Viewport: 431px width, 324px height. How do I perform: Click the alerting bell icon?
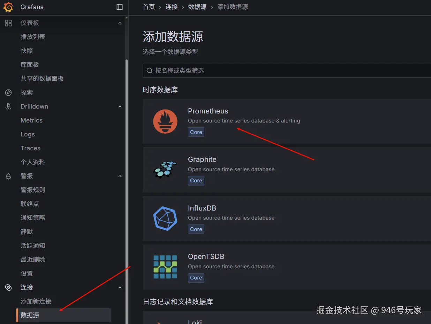pos(8,176)
